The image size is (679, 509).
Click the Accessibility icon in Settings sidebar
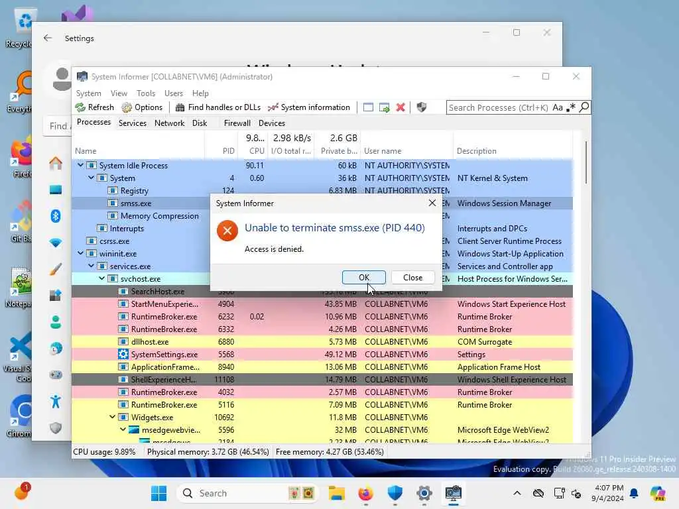[56, 402]
